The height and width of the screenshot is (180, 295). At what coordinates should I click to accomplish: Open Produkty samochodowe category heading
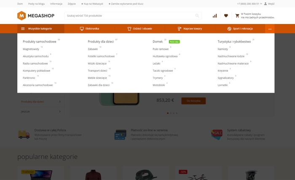40,42
